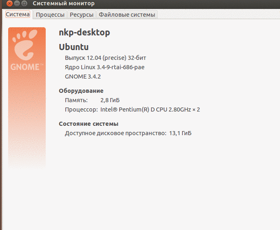Viewport: 280px width, 230px height.
Task: Open the Файловые системы tab
Action: [127, 15]
